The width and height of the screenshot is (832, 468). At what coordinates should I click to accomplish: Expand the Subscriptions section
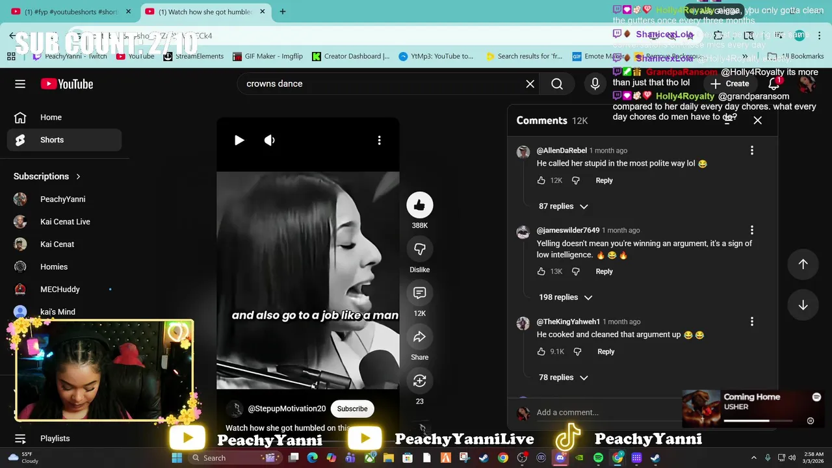pos(47,176)
